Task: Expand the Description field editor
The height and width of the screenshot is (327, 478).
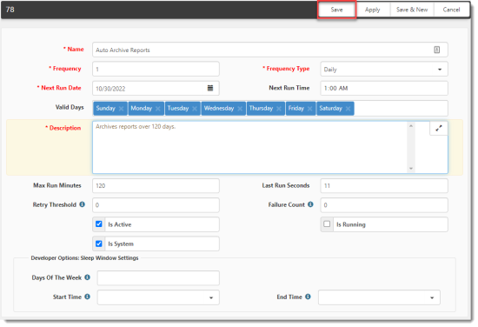Action: [439, 129]
